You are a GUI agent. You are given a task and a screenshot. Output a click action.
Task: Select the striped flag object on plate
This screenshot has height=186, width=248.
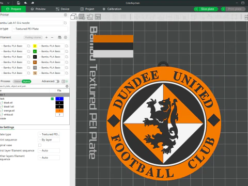coord(113,46)
